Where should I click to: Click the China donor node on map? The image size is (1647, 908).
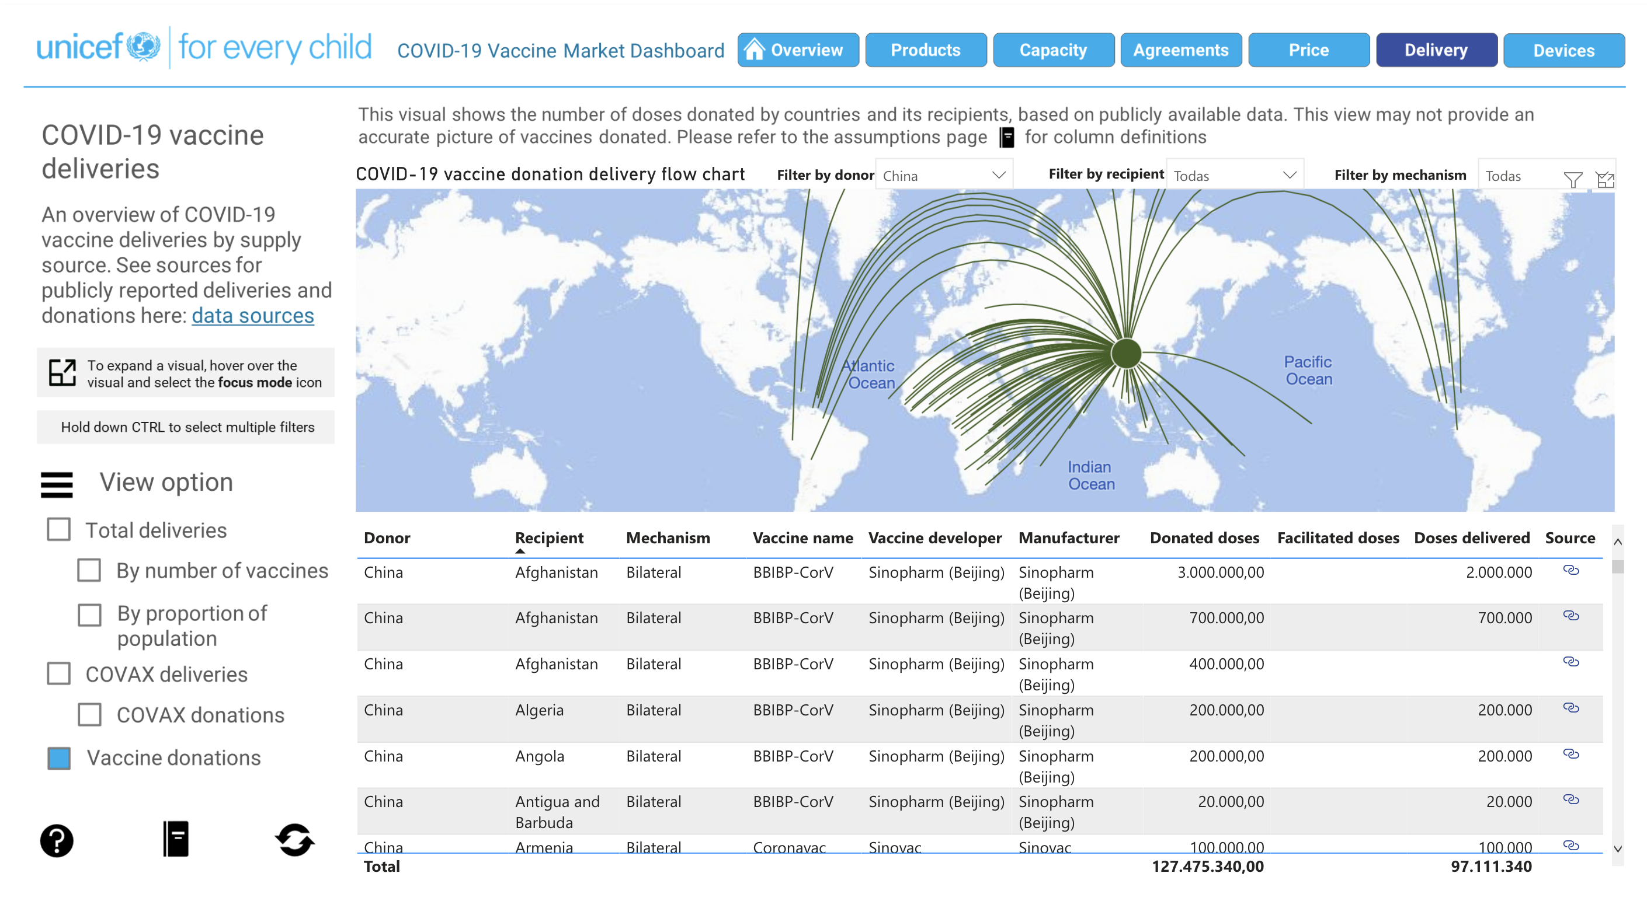(1126, 352)
